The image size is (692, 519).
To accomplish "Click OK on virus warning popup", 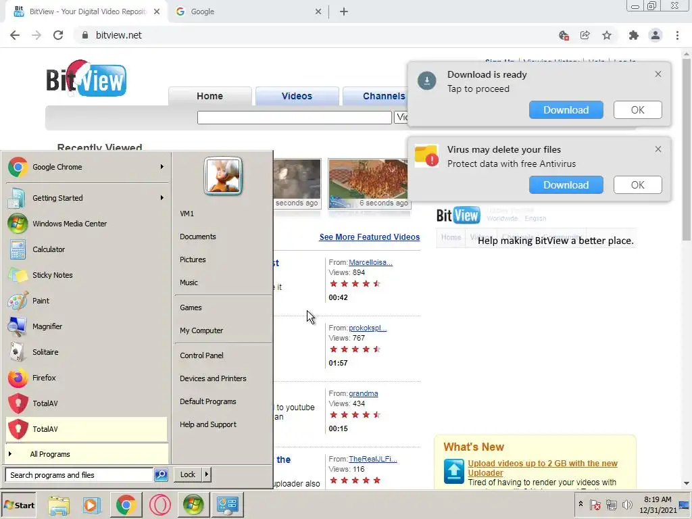I will pyautogui.click(x=637, y=185).
